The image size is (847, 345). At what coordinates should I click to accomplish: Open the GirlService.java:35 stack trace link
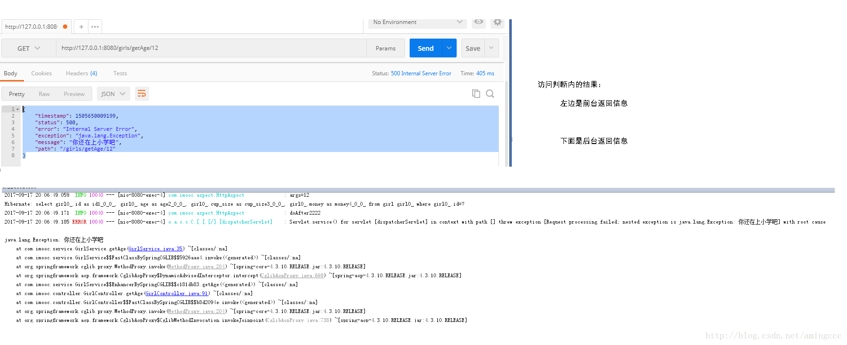[x=156, y=249]
